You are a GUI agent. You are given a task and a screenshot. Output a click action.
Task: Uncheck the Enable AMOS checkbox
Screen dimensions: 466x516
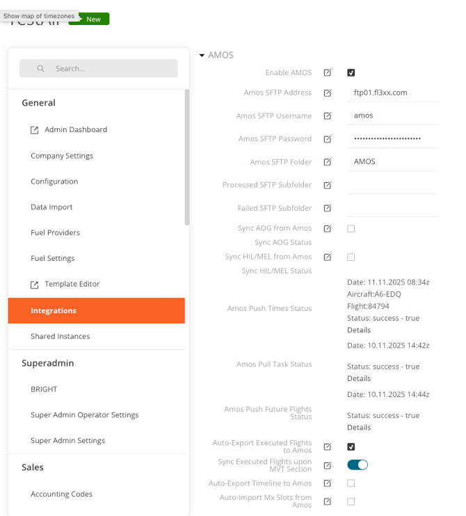351,73
